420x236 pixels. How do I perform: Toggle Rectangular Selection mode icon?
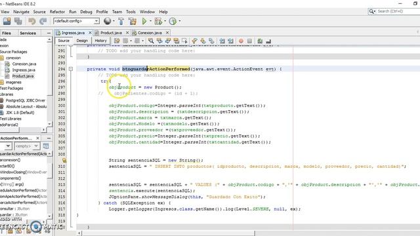tap(184, 41)
